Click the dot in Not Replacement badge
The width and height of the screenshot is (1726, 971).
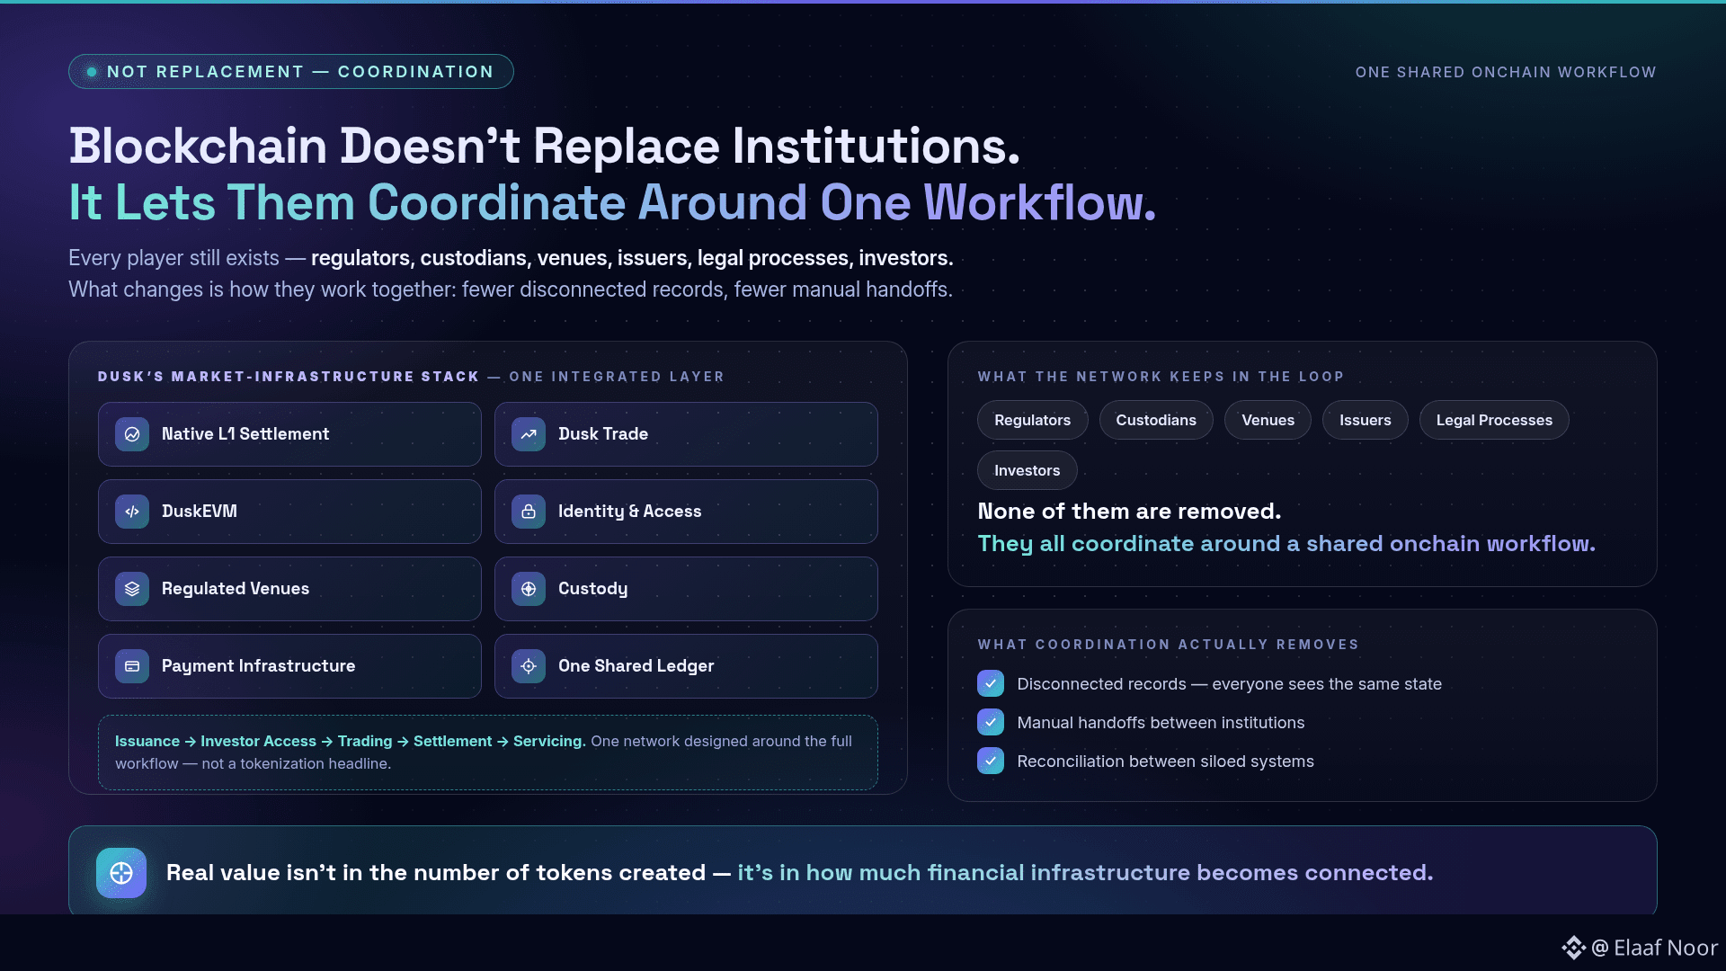[92, 72]
